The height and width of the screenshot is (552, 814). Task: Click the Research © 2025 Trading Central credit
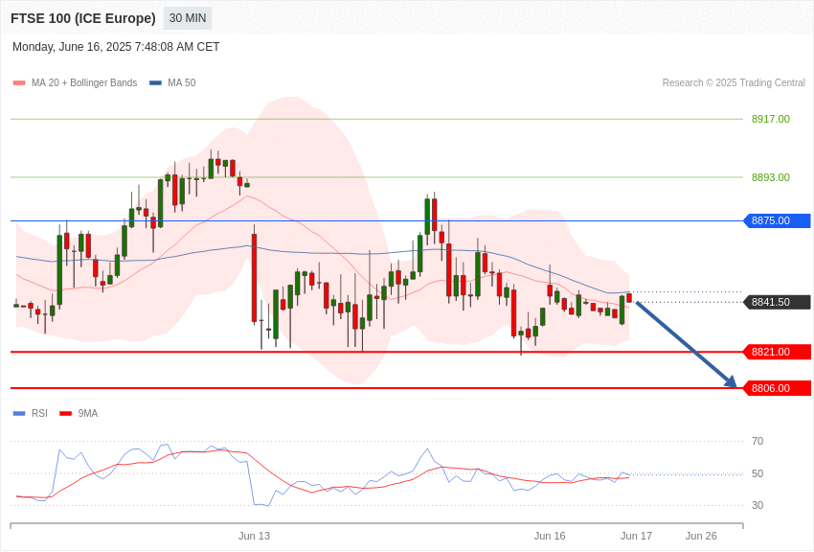[x=734, y=82]
